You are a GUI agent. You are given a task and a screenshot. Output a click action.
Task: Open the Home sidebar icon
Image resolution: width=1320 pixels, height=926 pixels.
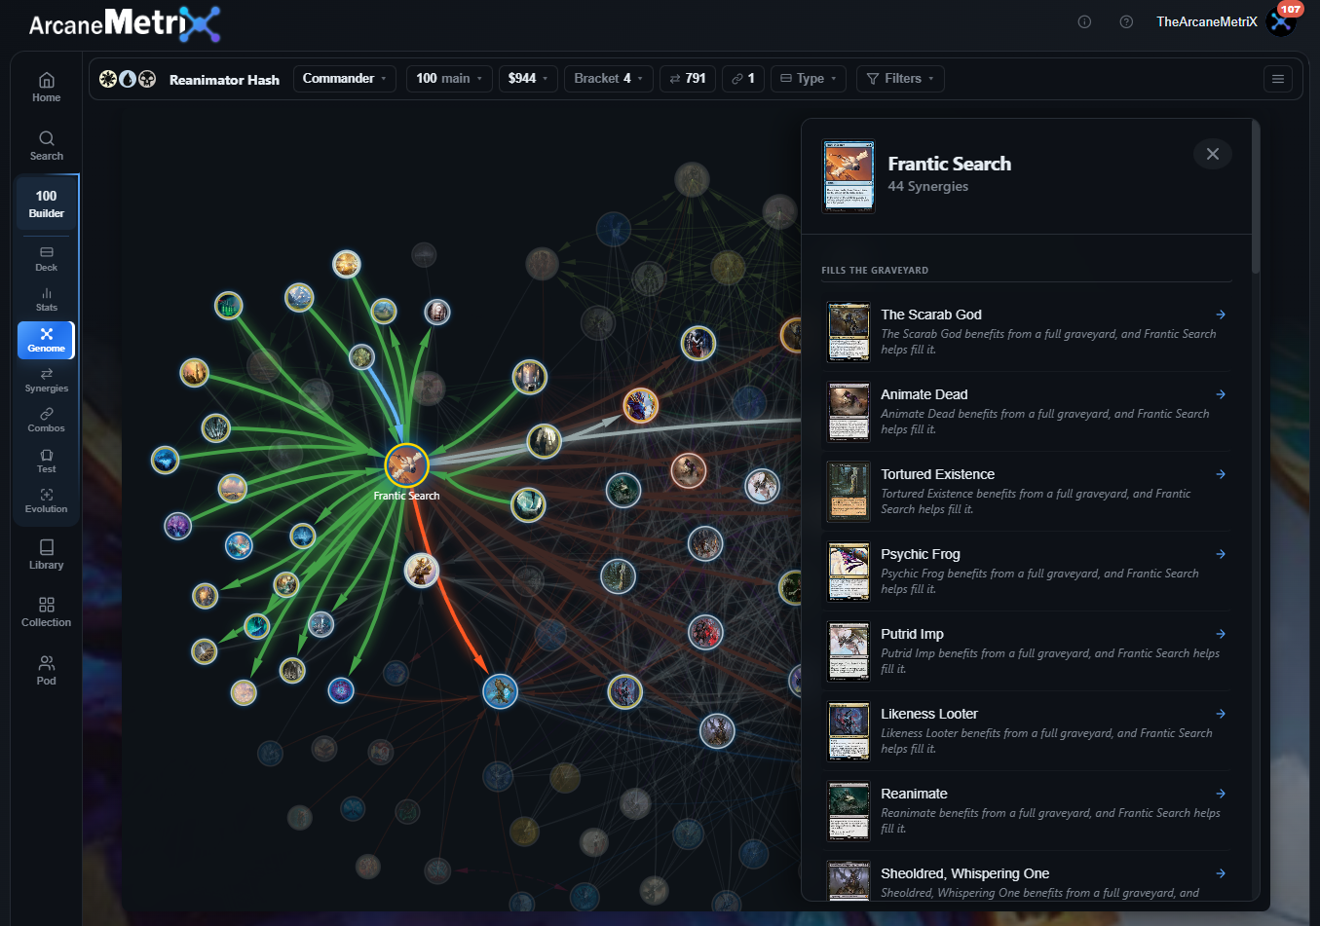coord(46,87)
